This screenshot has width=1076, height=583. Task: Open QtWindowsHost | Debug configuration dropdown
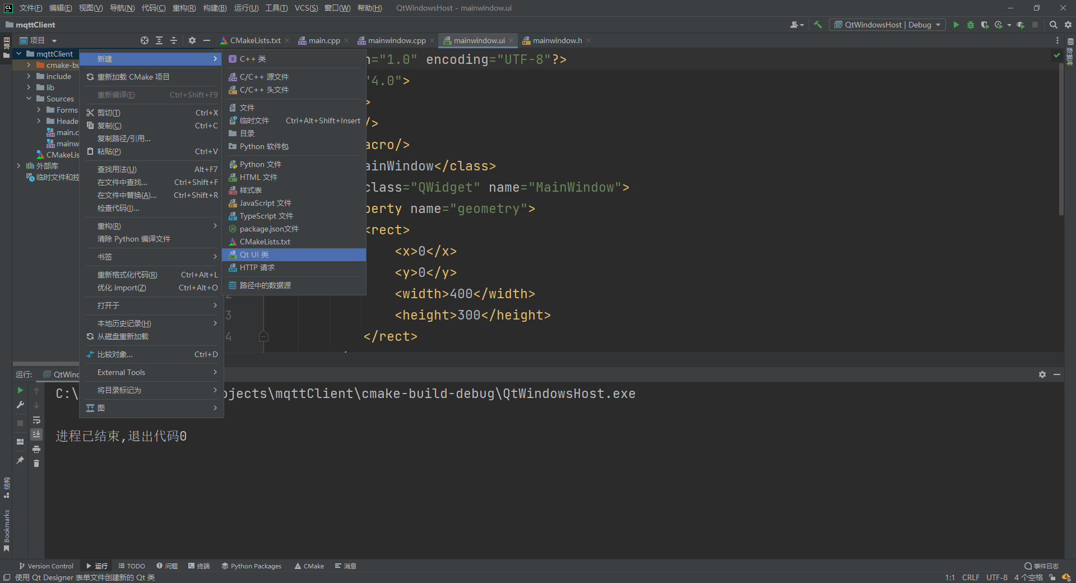[x=888, y=25]
